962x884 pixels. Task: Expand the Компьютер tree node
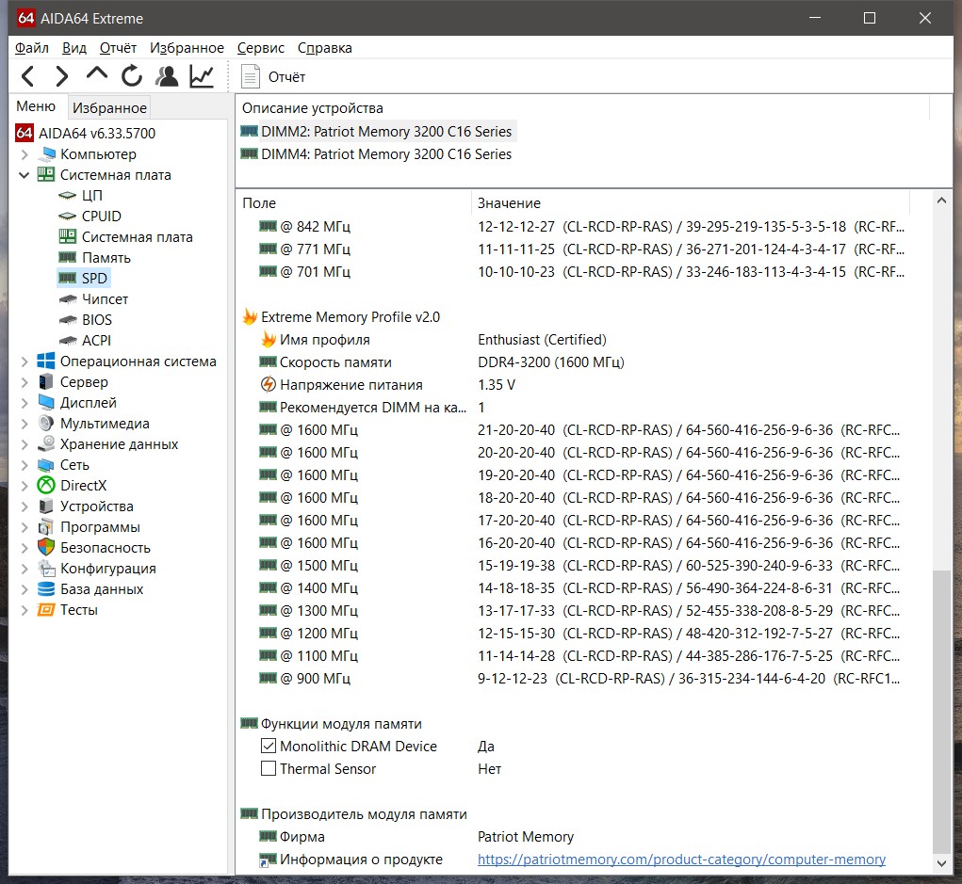pyautogui.click(x=24, y=154)
